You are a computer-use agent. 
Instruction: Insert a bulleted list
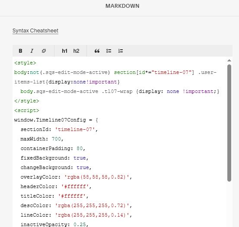tap(108, 51)
